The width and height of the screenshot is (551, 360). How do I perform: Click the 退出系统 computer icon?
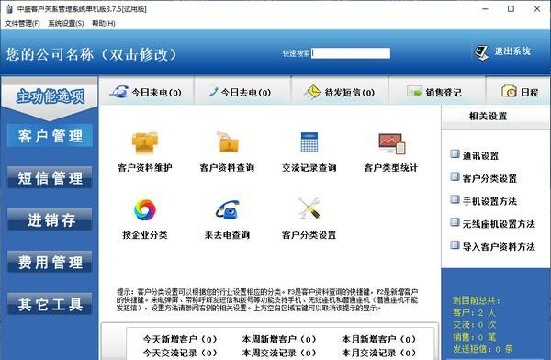[x=481, y=52]
